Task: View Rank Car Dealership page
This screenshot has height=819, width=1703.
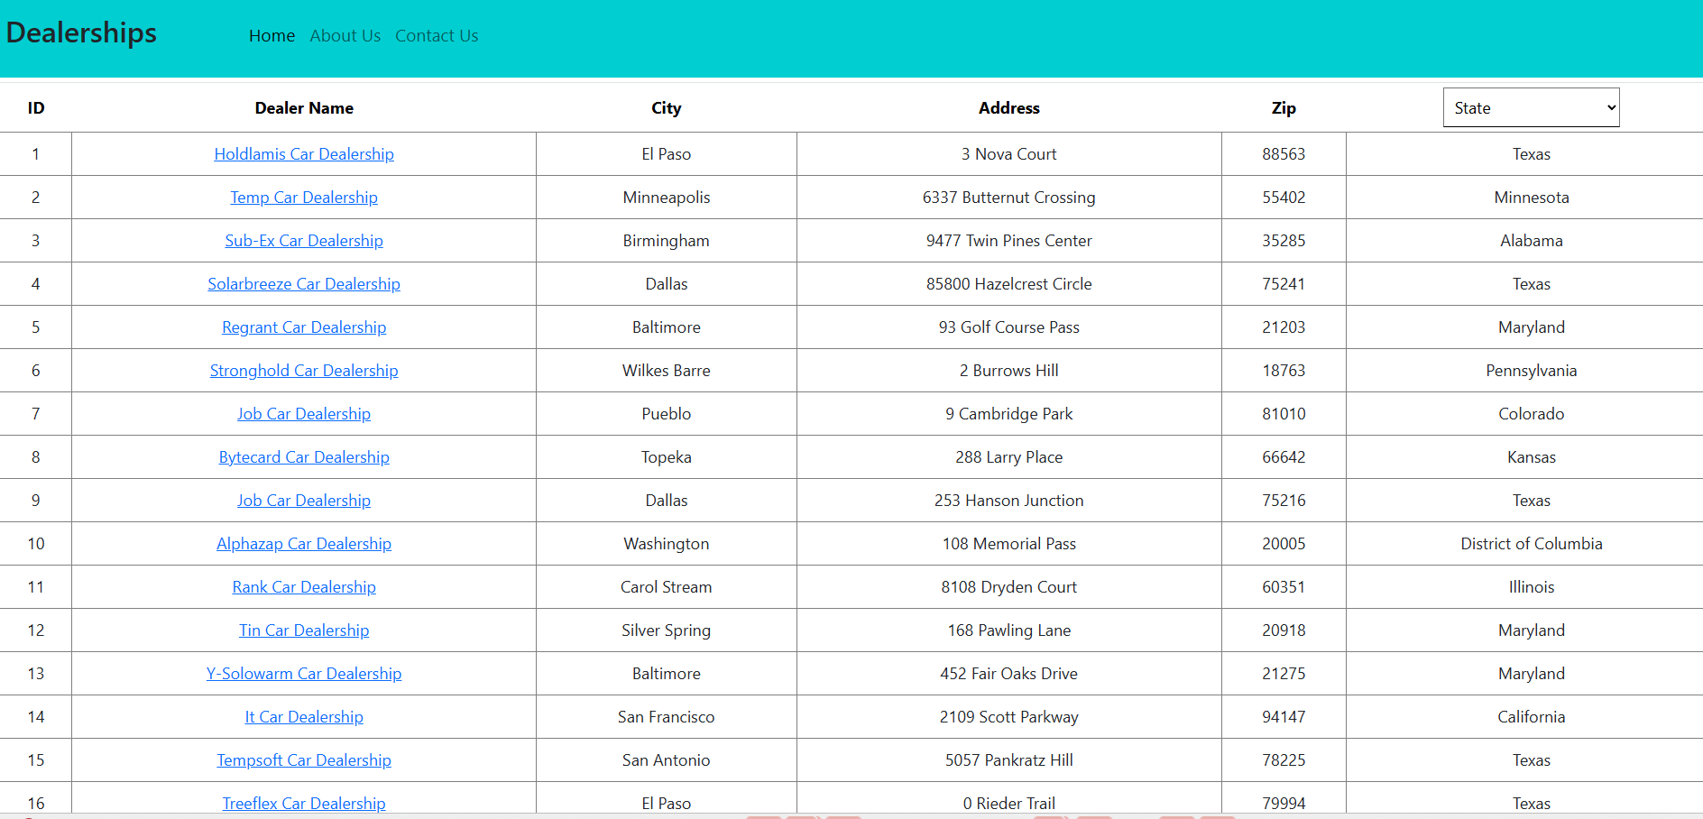Action: click(x=304, y=587)
